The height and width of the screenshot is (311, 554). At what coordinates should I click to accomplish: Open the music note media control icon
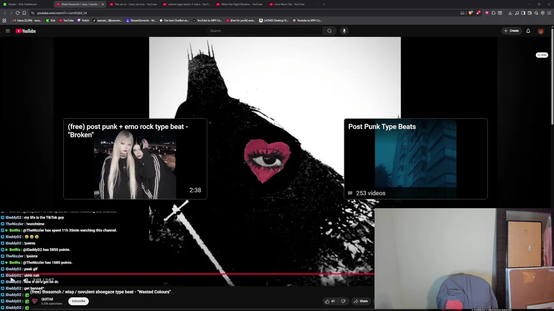(x=517, y=13)
